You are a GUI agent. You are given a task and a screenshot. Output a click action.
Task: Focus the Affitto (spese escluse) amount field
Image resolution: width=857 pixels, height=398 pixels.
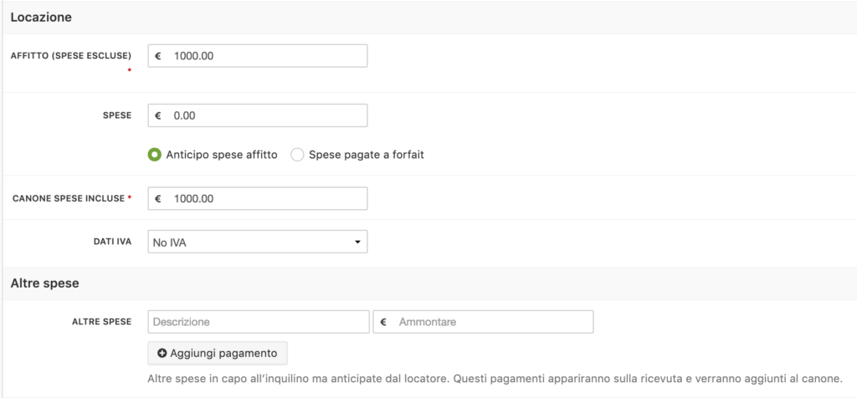(258, 56)
